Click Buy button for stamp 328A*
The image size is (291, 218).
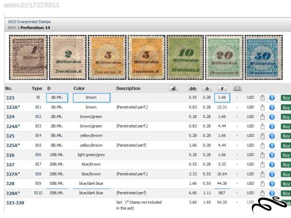click(x=286, y=193)
